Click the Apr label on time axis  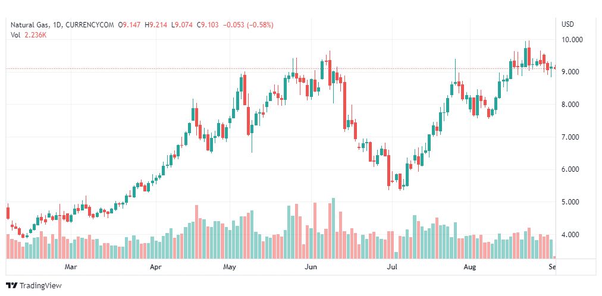pos(156,267)
